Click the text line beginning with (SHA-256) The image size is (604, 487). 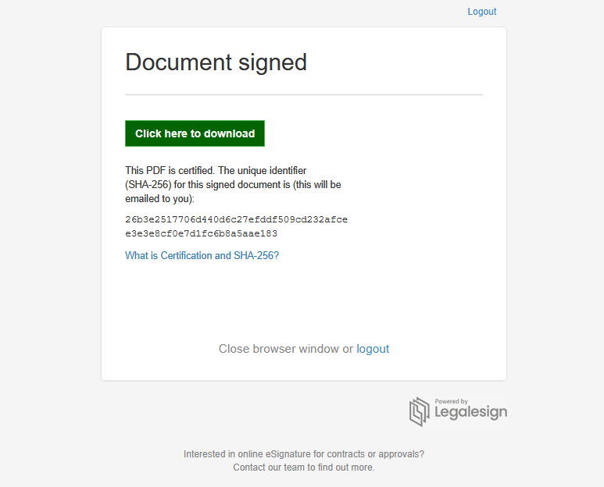point(233,185)
